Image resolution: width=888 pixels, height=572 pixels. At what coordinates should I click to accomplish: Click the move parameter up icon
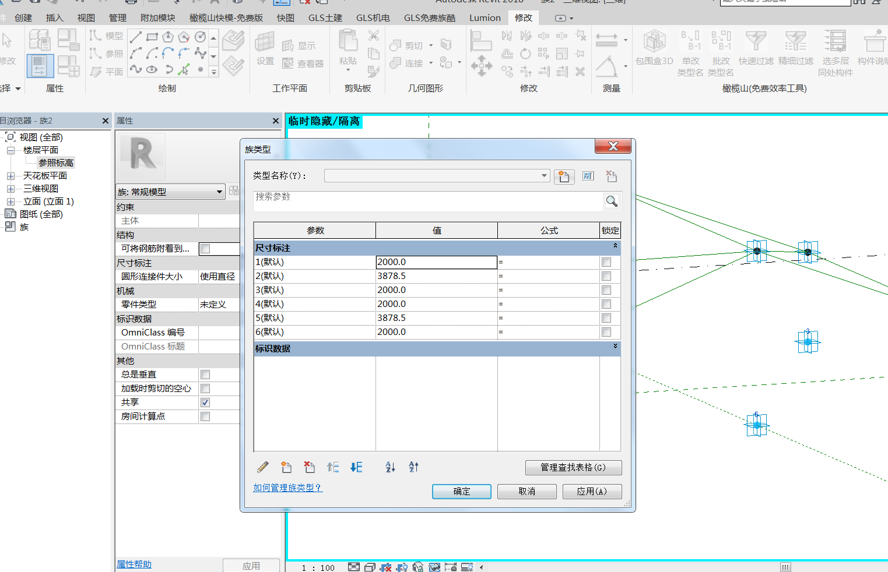coord(333,467)
